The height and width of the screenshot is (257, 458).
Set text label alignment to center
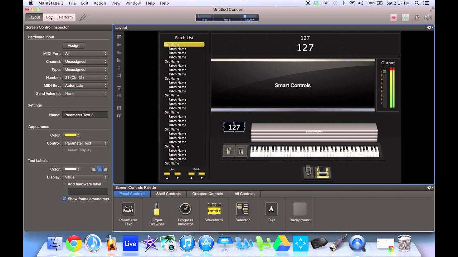pos(100,169)
